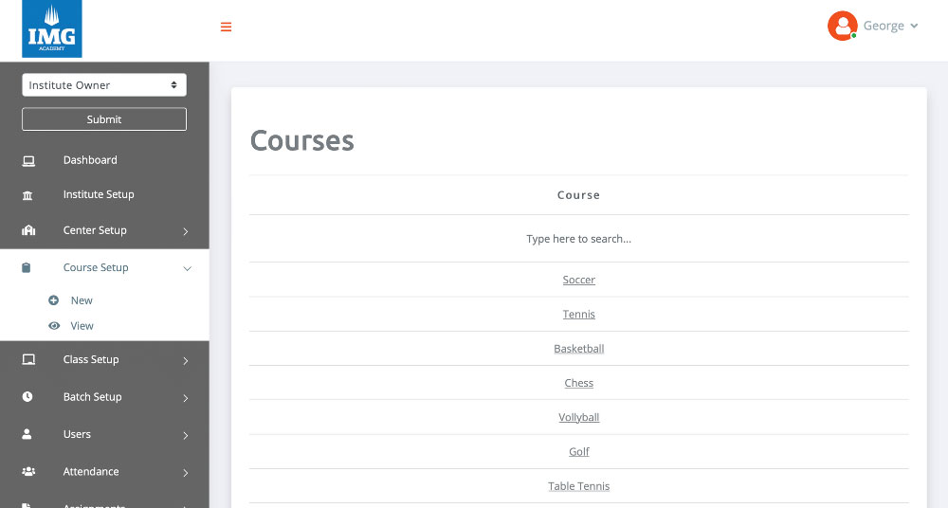This screenshot has width=948, height=508.
Task: Select Class Setup in the sidebar
Action: pyautogui.click(x=91, y=360)
